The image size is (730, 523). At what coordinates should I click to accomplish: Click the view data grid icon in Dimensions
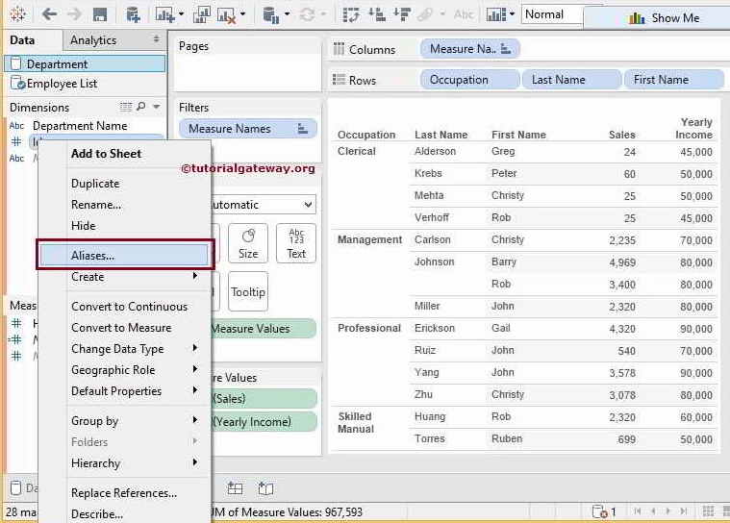(x=126, y=107)
